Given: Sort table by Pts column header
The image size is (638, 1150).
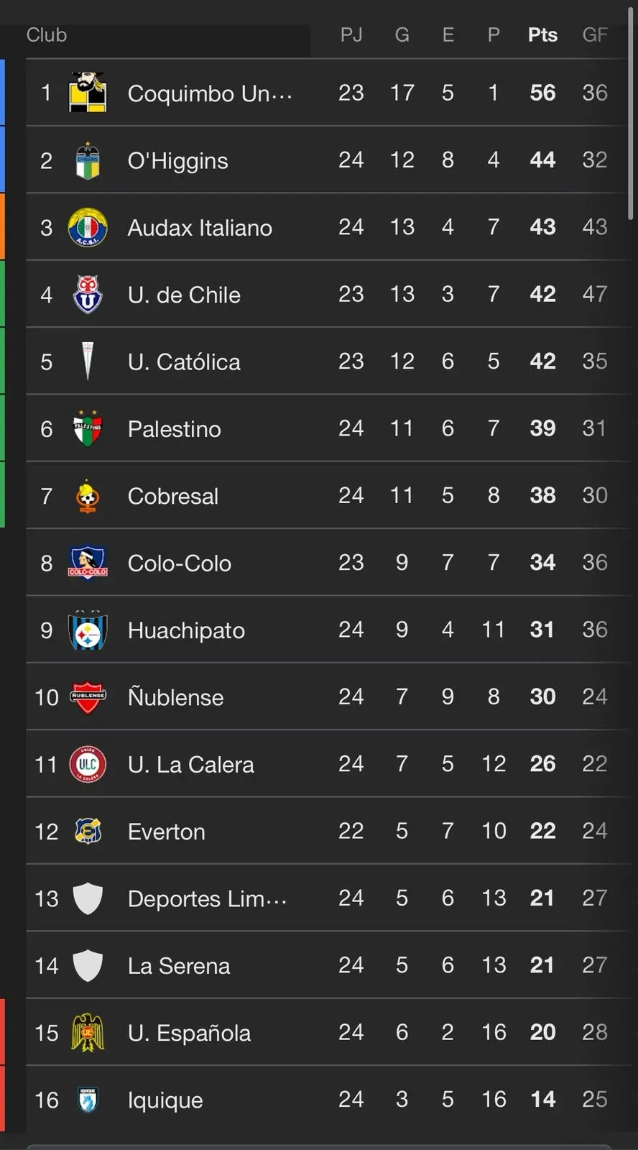Looking at the screenshot, I should pos(542,34).
